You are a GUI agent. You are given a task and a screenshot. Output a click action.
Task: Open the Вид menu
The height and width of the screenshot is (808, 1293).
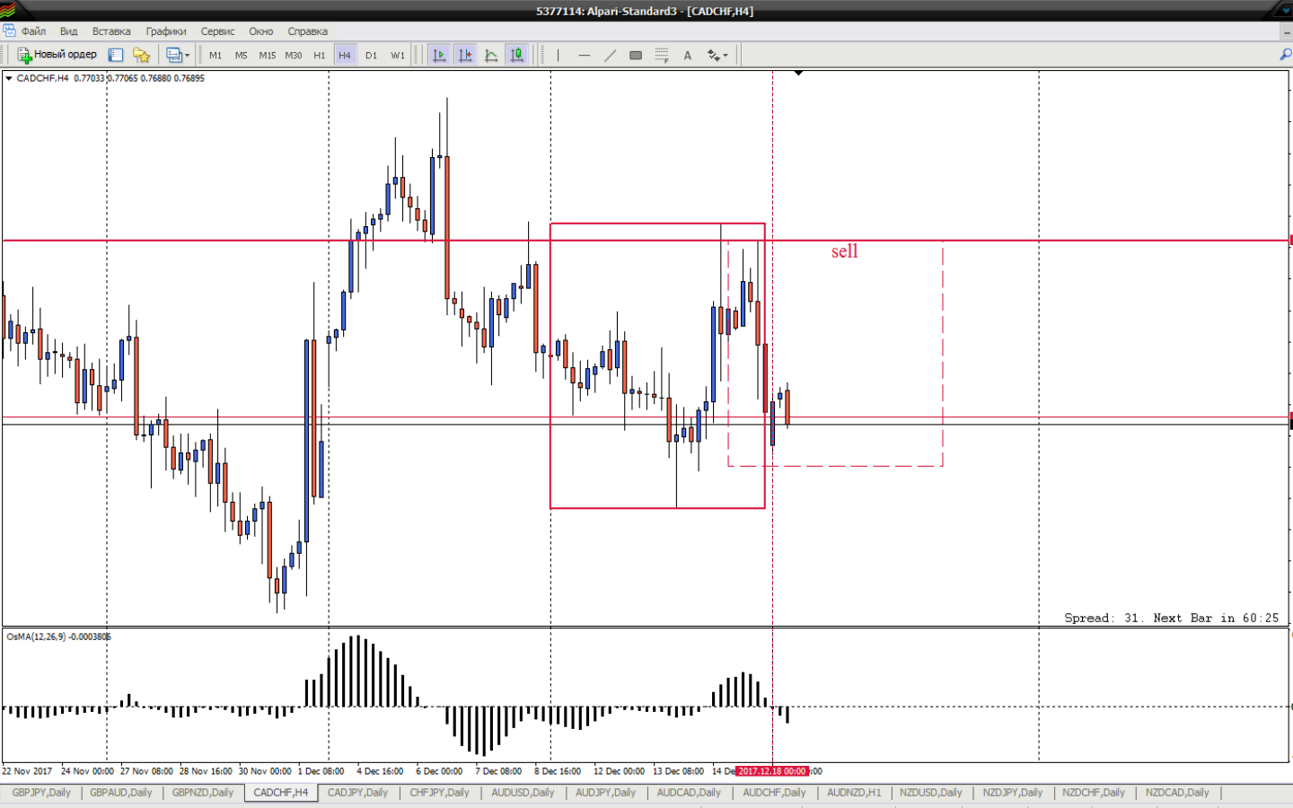[x=69, y=31]
